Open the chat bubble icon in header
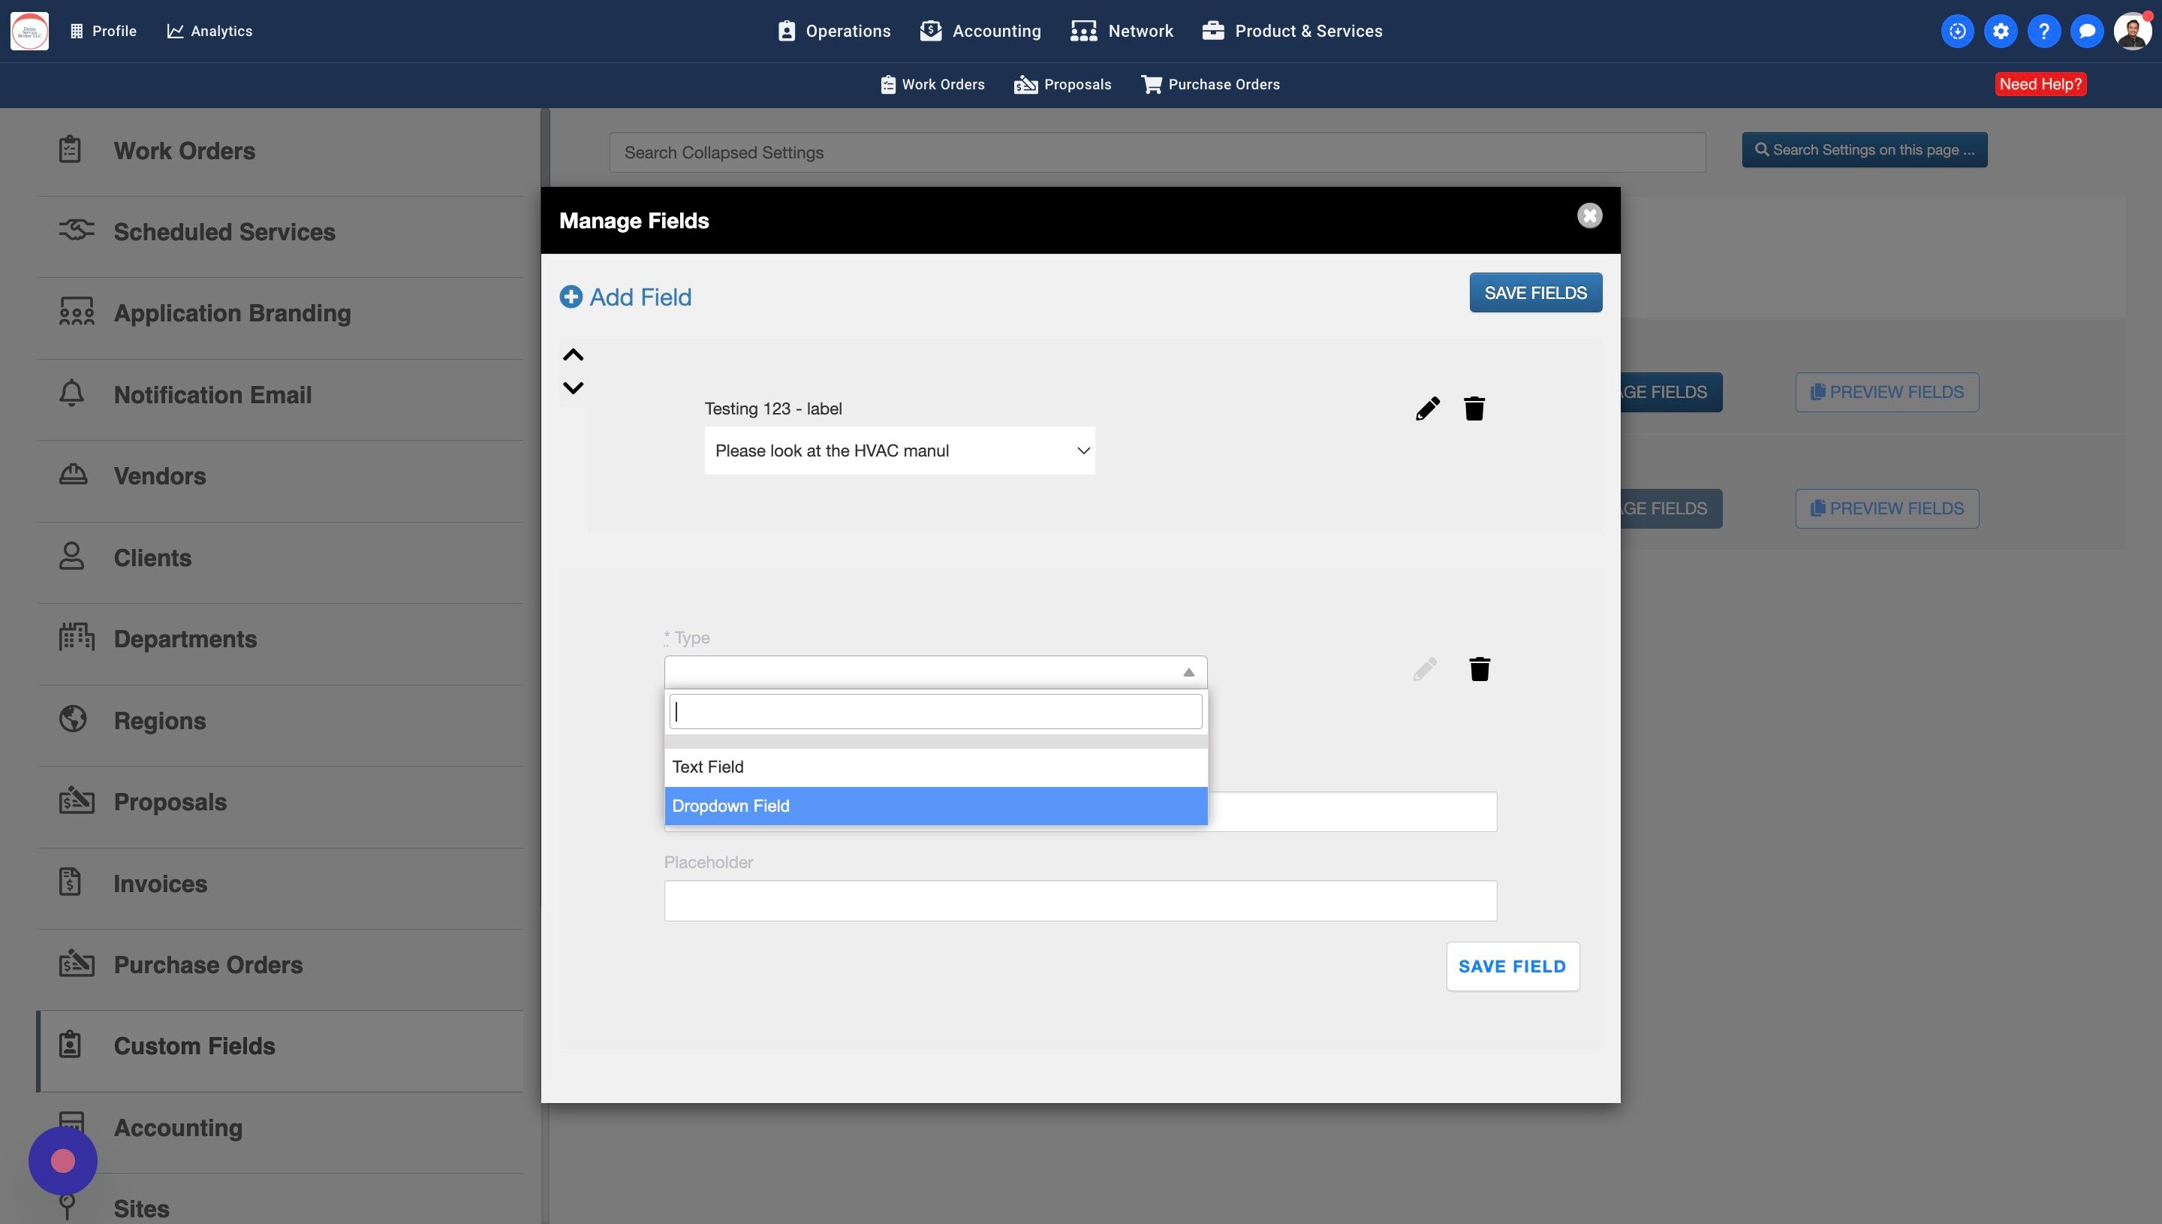The width and height of the screenshot is (2162, 1224). [x=2086, y=31]
